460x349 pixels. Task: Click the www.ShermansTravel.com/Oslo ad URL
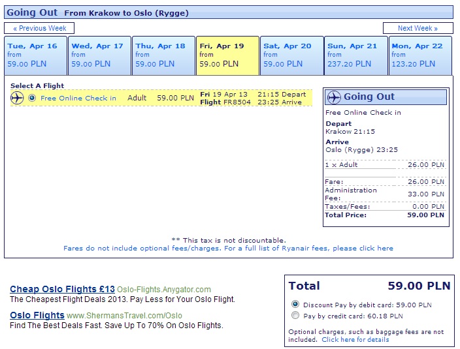pos(124,316)
